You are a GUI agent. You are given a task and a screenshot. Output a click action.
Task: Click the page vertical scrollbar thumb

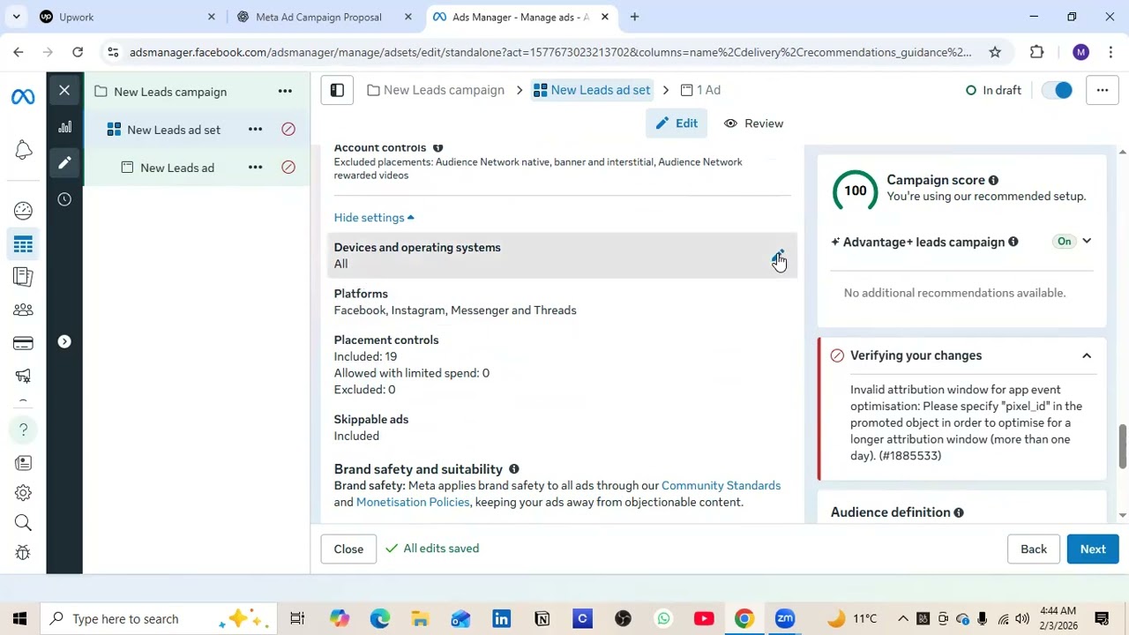coord(1122,446)
